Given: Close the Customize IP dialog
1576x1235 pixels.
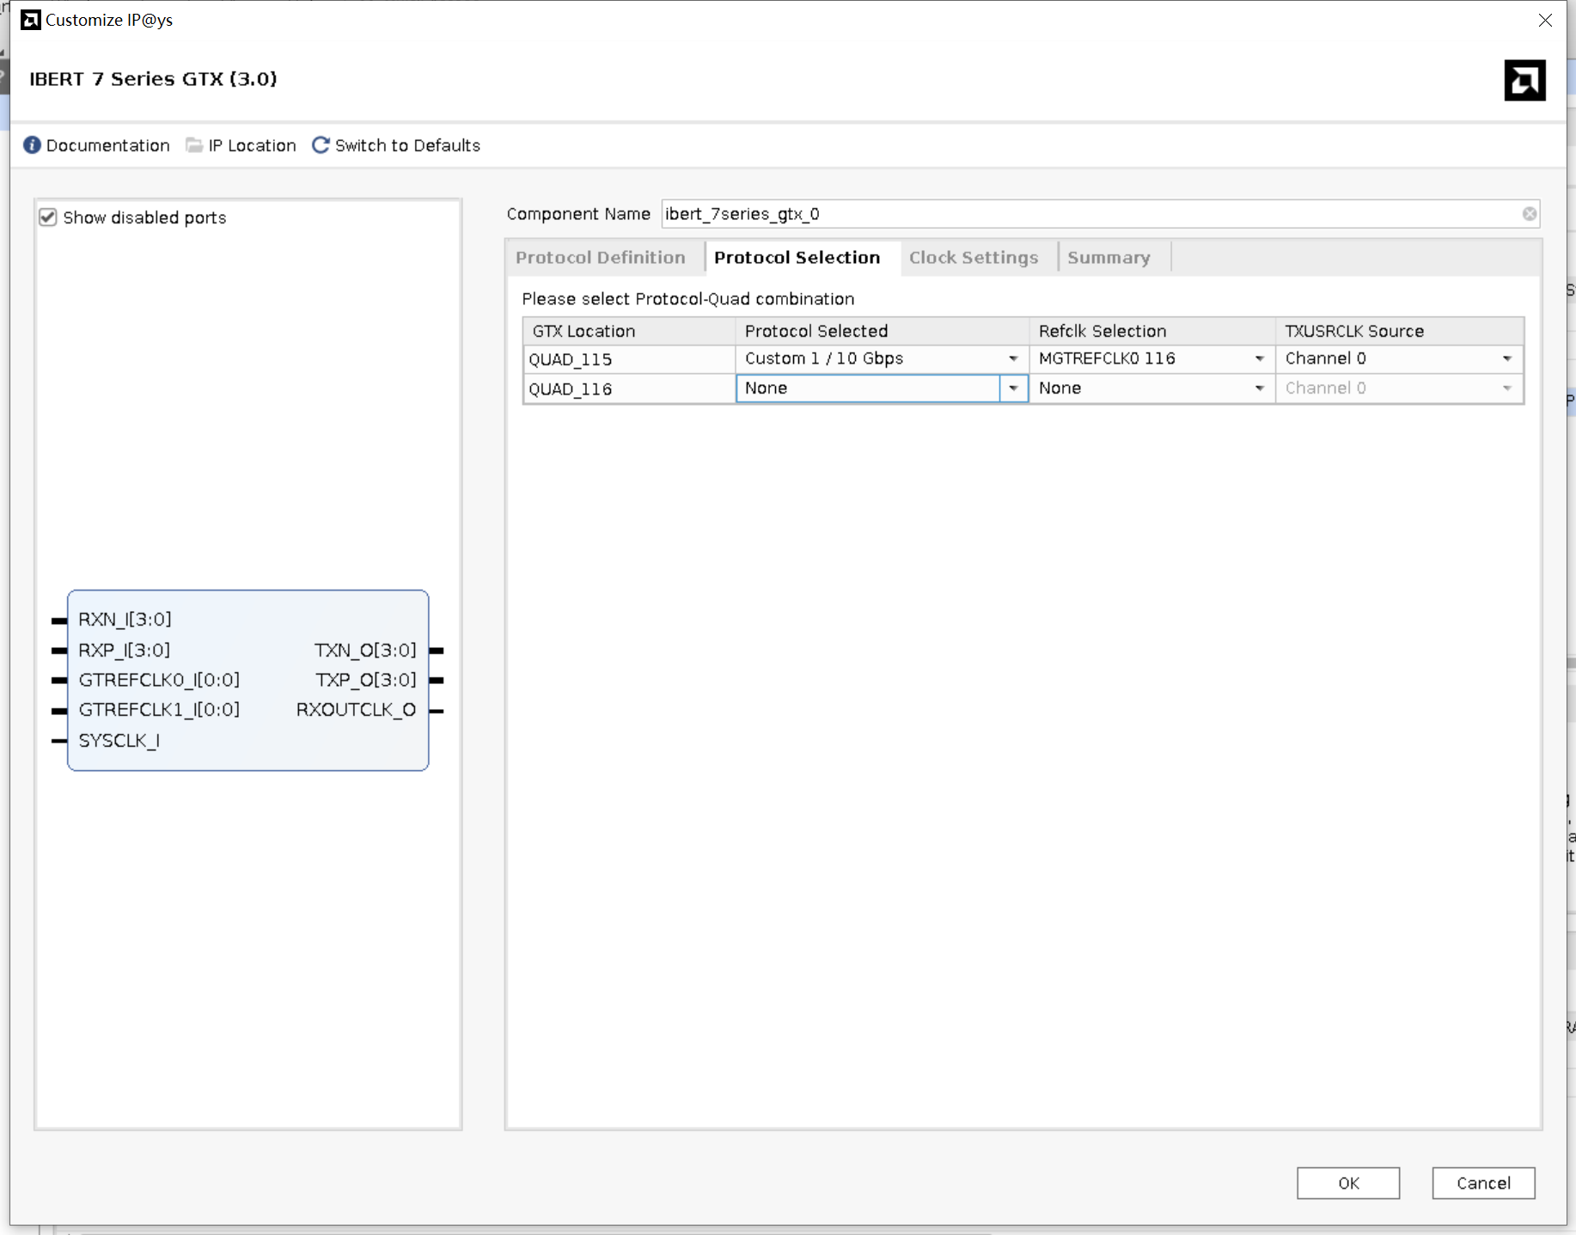Looking at the screenshot, I should click(1544, 20).
